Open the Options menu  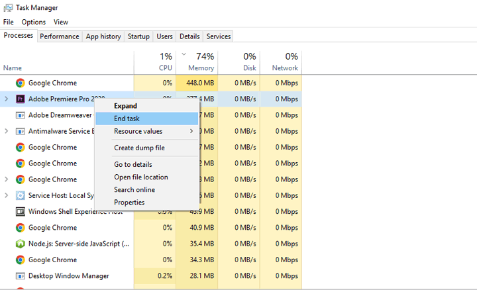point(34,22)
